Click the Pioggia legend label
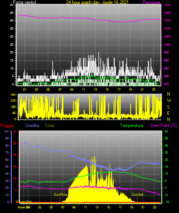179x213 pixels. click(x=7, y=125)
